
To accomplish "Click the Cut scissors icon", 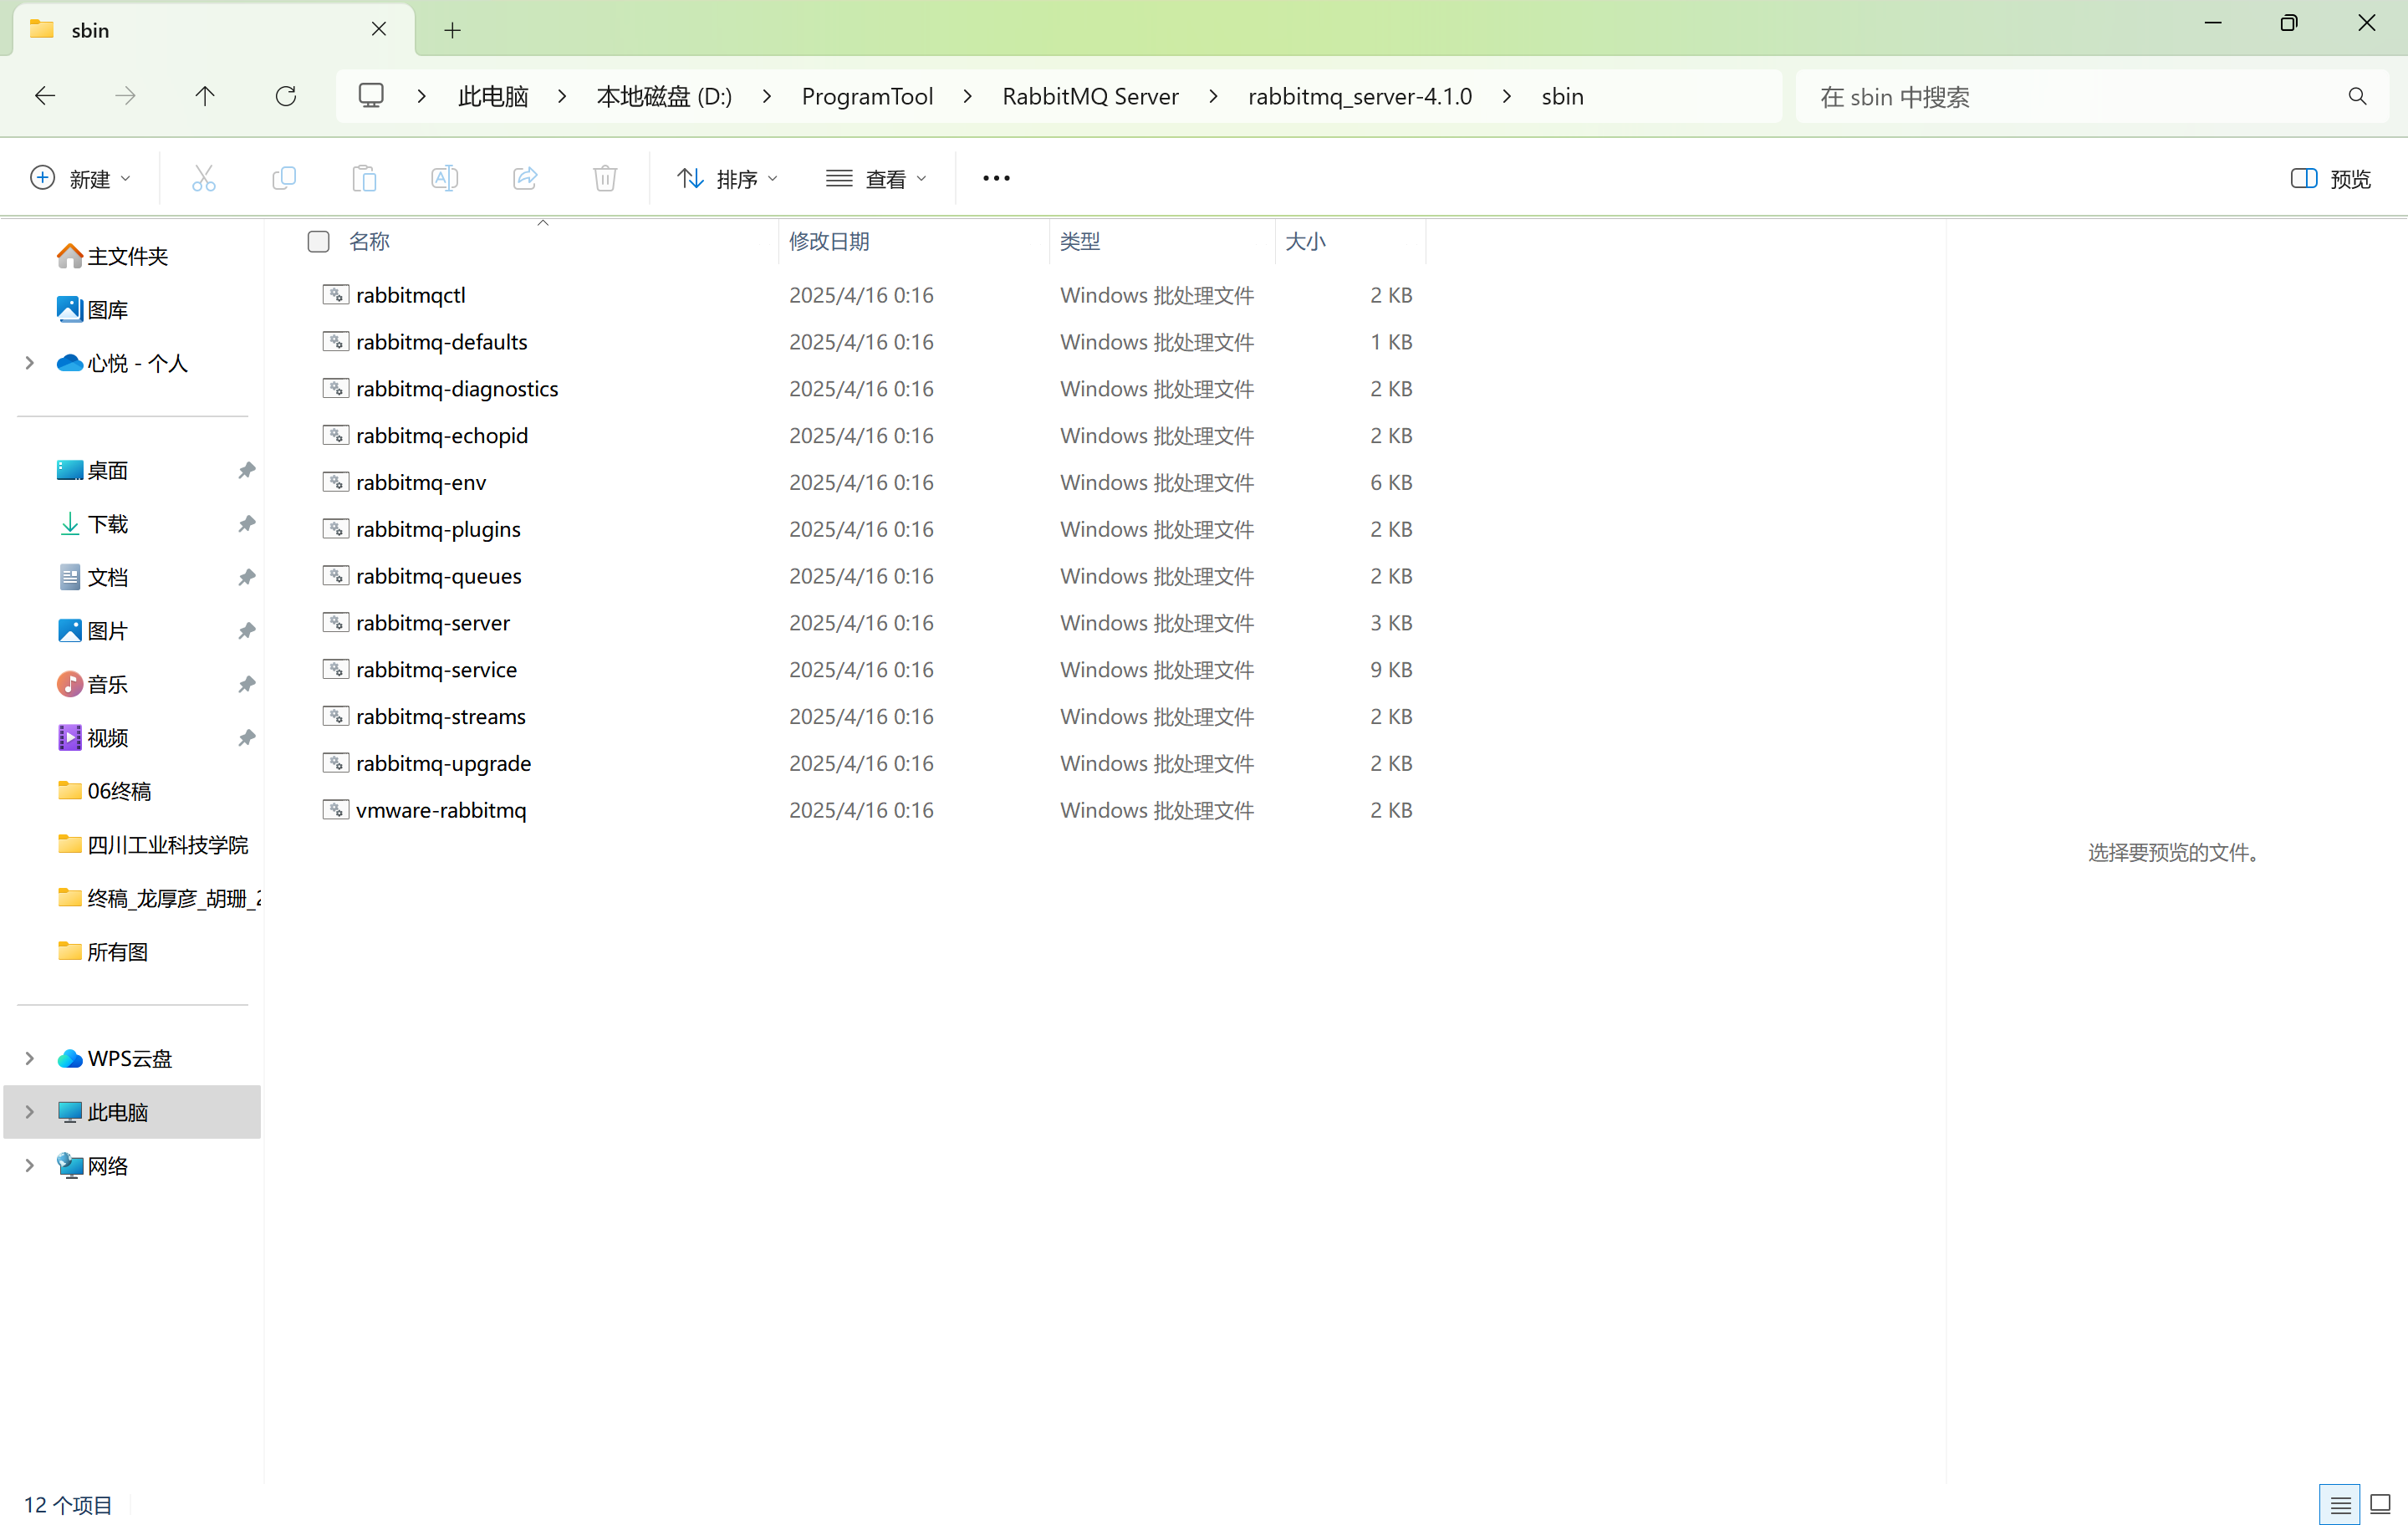I will [x=203, y=178].
